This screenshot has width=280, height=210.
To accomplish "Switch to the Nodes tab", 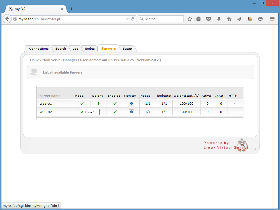I will 90,49.
